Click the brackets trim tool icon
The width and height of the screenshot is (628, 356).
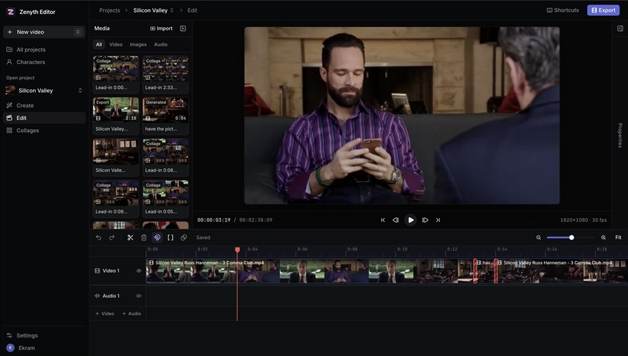pyautogui.click(x=170, y=238)
